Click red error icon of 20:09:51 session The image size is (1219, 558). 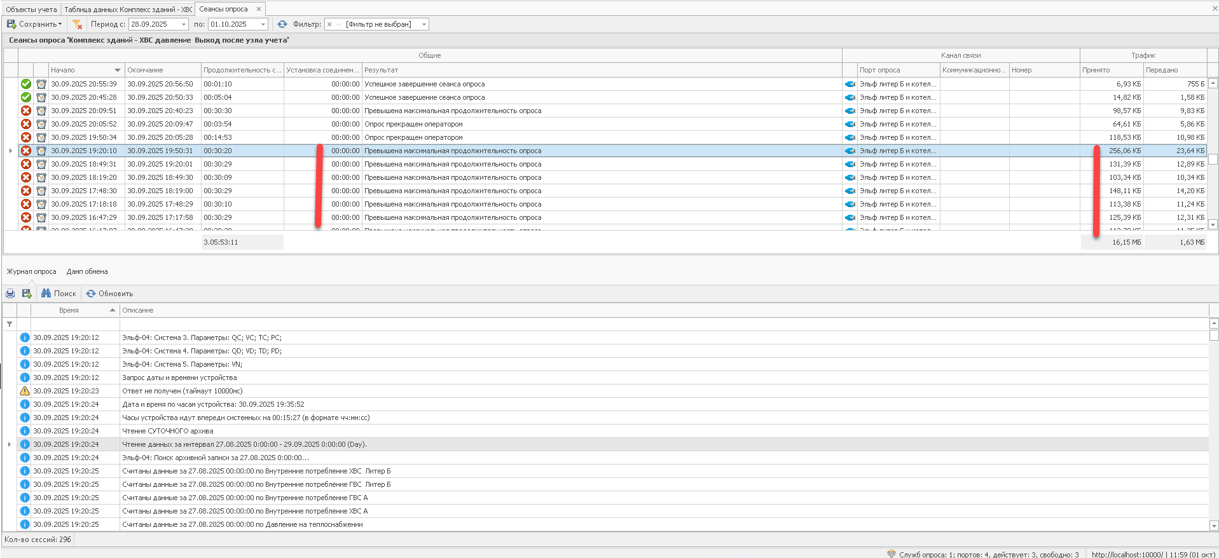pos(26,111)
